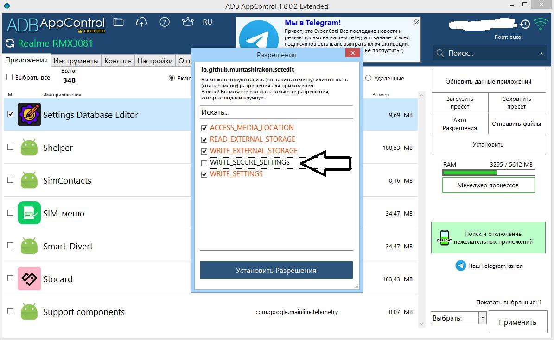Toggle the Выбрать все checkbox
This screenshot has height=340, width=554.
click(x=10, y=77)
